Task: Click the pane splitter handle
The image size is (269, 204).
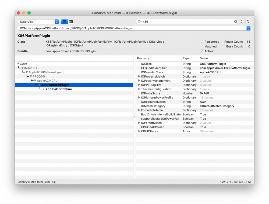Action: click(x=134, y=117)
